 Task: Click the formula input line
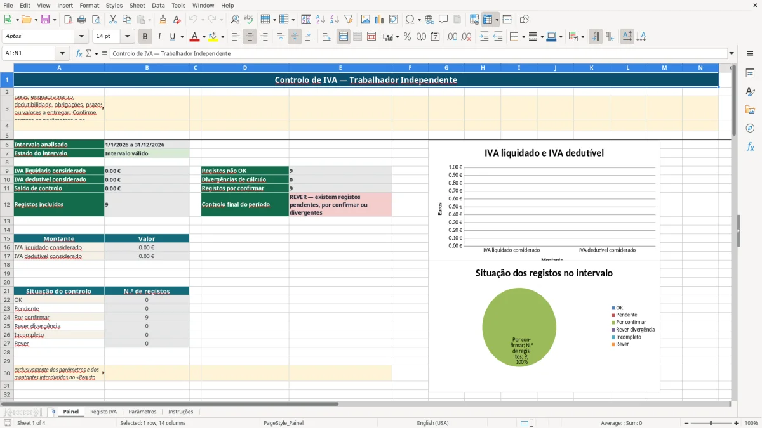418,53
